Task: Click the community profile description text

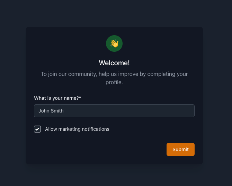Action: point(114,78)
